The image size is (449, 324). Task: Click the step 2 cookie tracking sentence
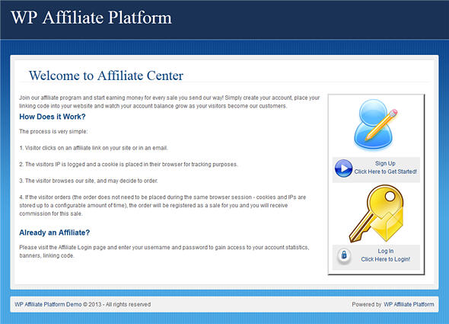[x=129, y=165]
